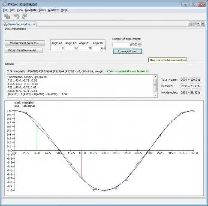Open the Navigate menu
208x206 pixels.
(31, 10)
